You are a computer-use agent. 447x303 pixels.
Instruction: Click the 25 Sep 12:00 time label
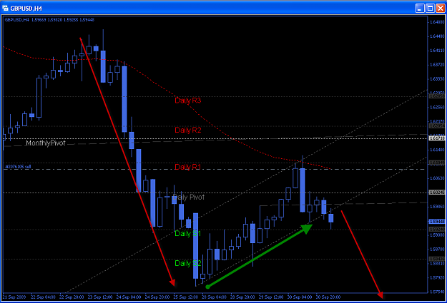point(185,297)
